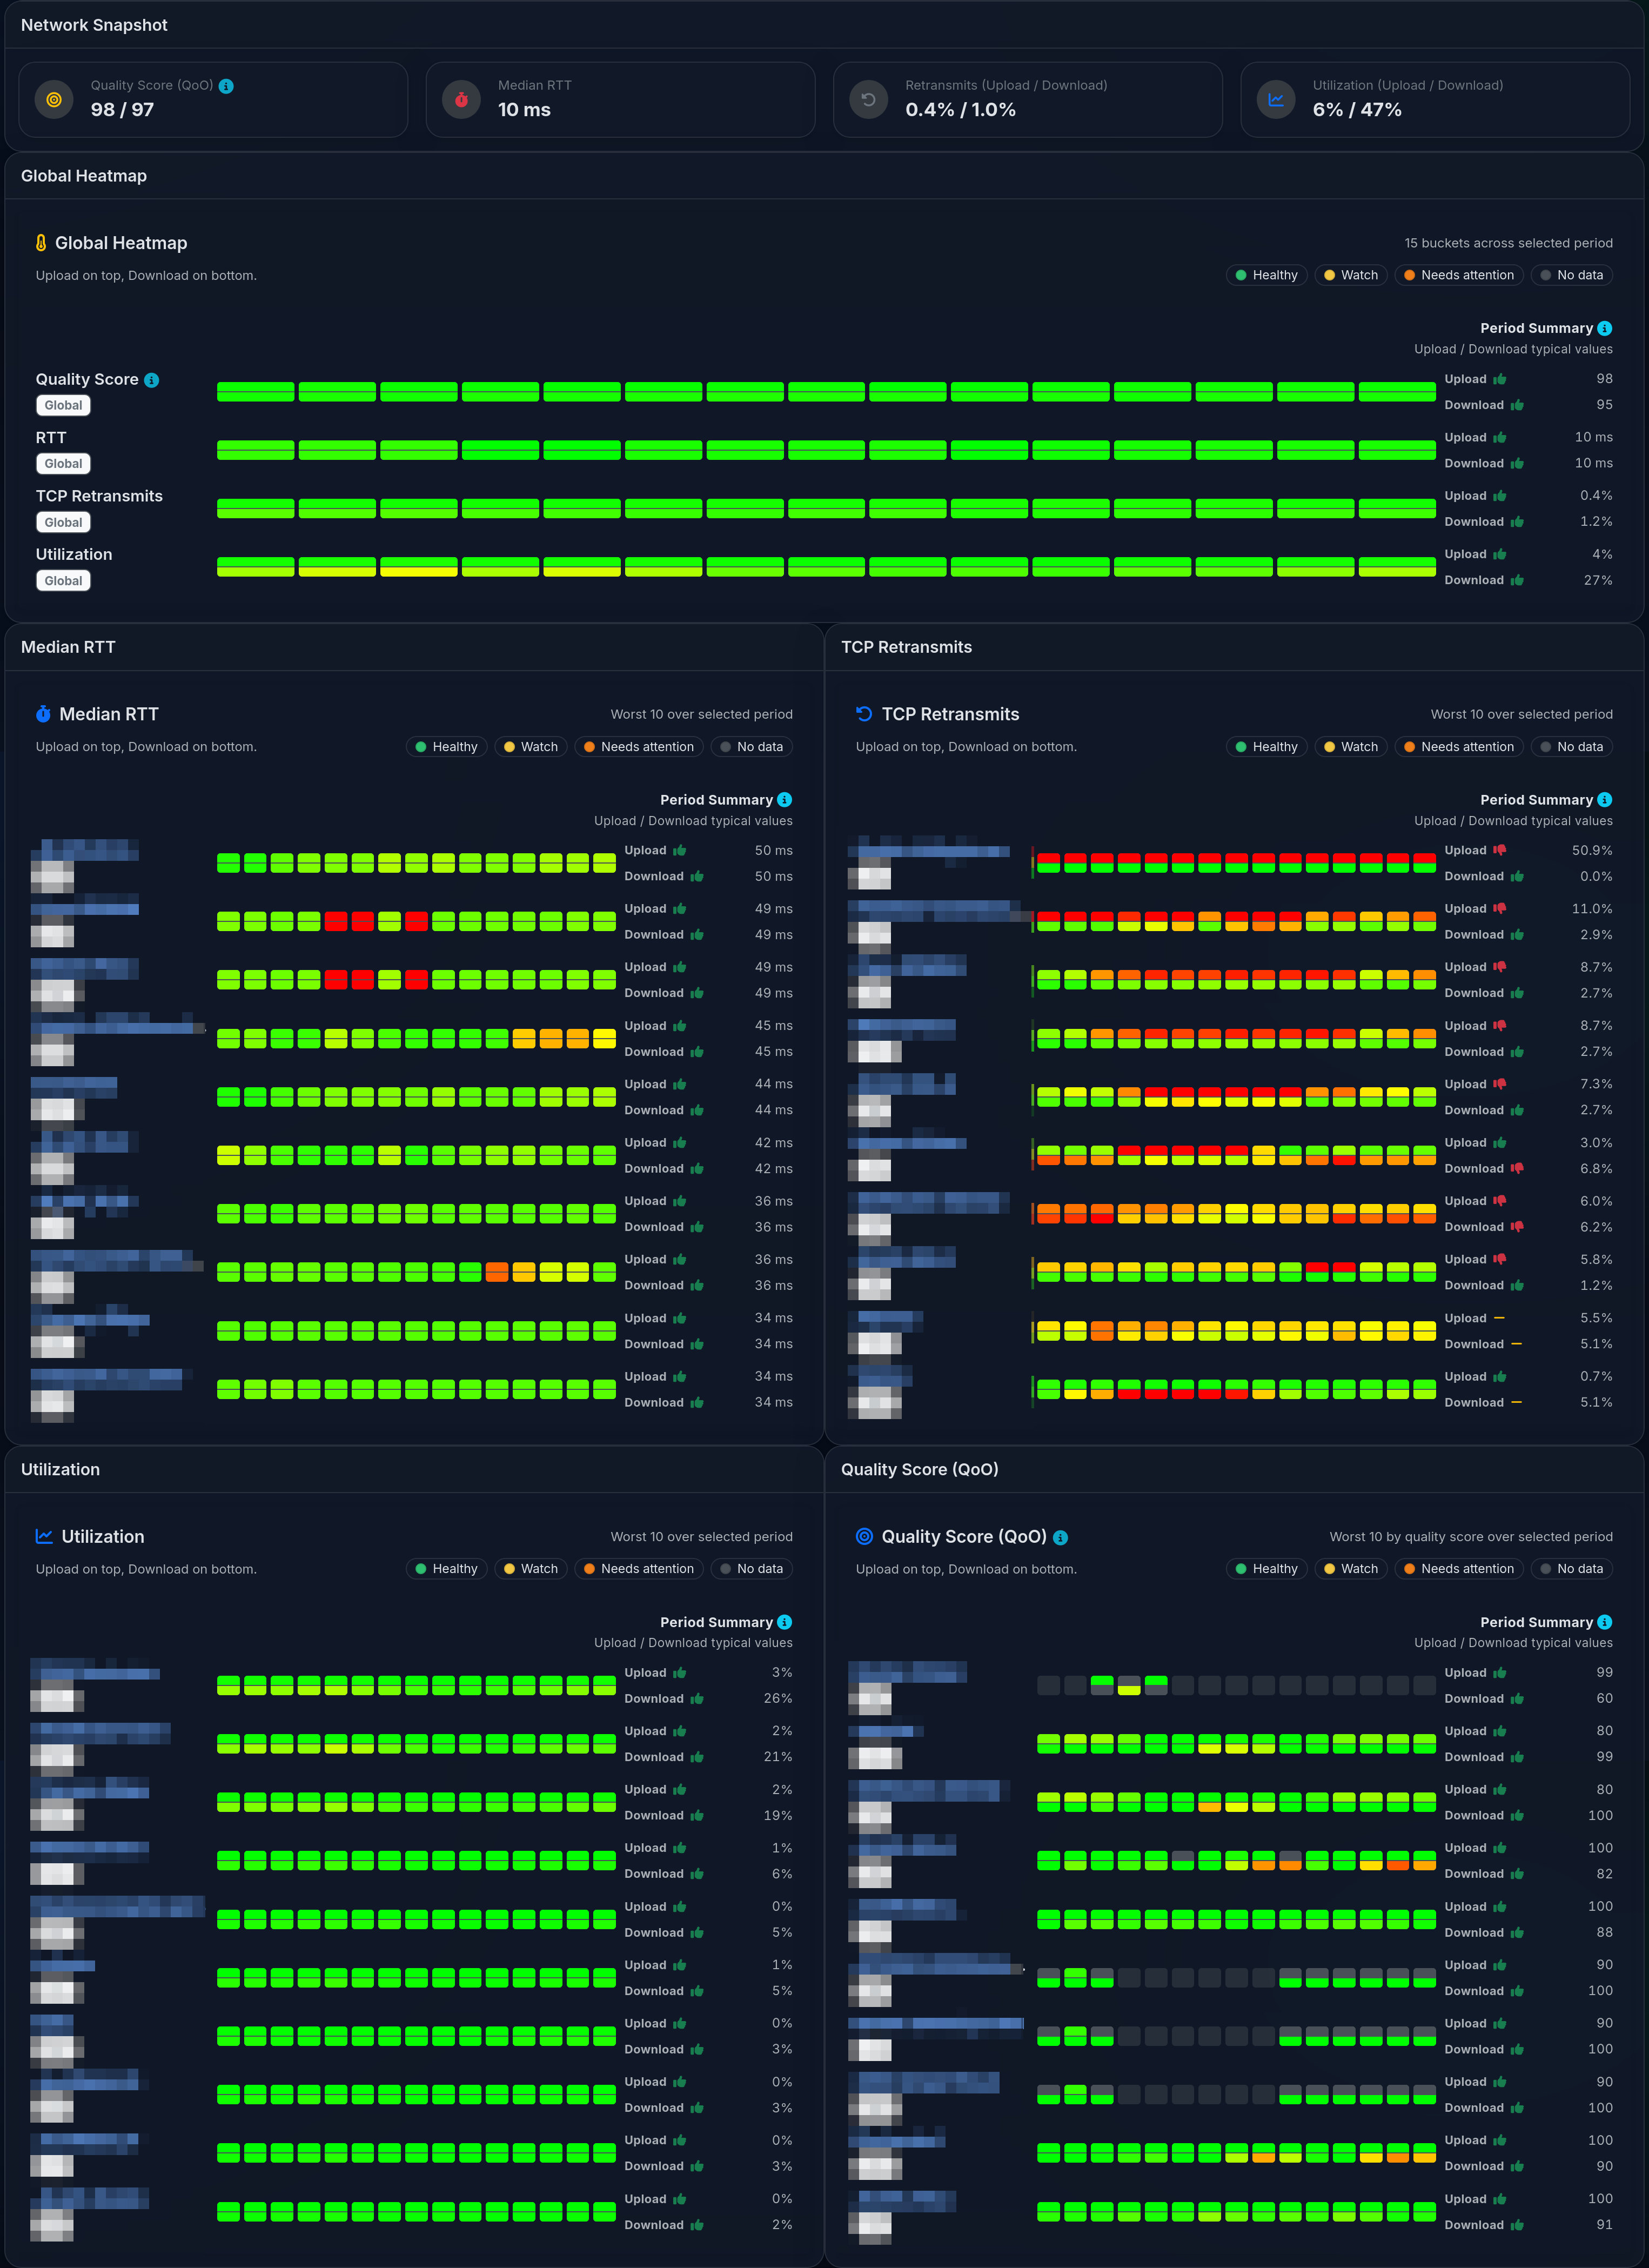Click the circular retry icon on the Retransmits summary card

[868, 99]
